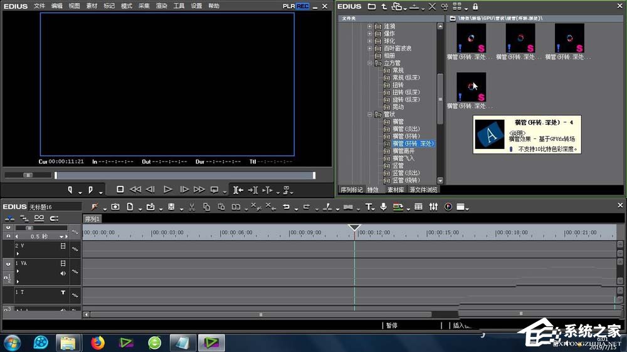
Task: Click the undo arrow in timeline toolbar
Action: pyautogui.click(x=286, y=207)
